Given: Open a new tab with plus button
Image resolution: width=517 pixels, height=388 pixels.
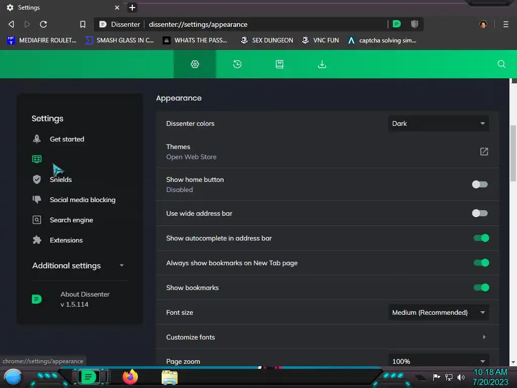Looking at the screenshot, I should click(132, 8).
